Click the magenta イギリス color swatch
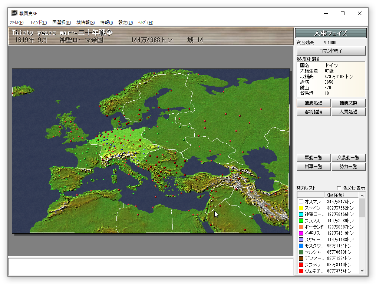 301,233
